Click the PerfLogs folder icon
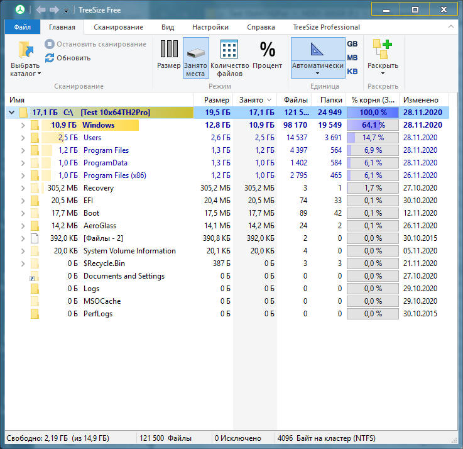Screen dimensions: 463x449 pyautogui.click(x=35, y=314)
